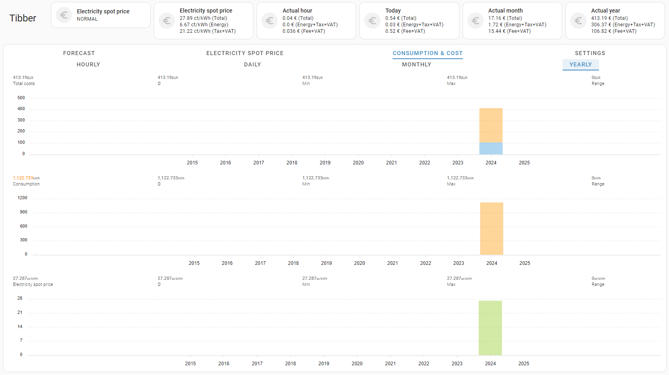This screenshot has height=375, width=669.
Task: Click 2024 axis label under Total costs chart
Action: click(491, 163)
